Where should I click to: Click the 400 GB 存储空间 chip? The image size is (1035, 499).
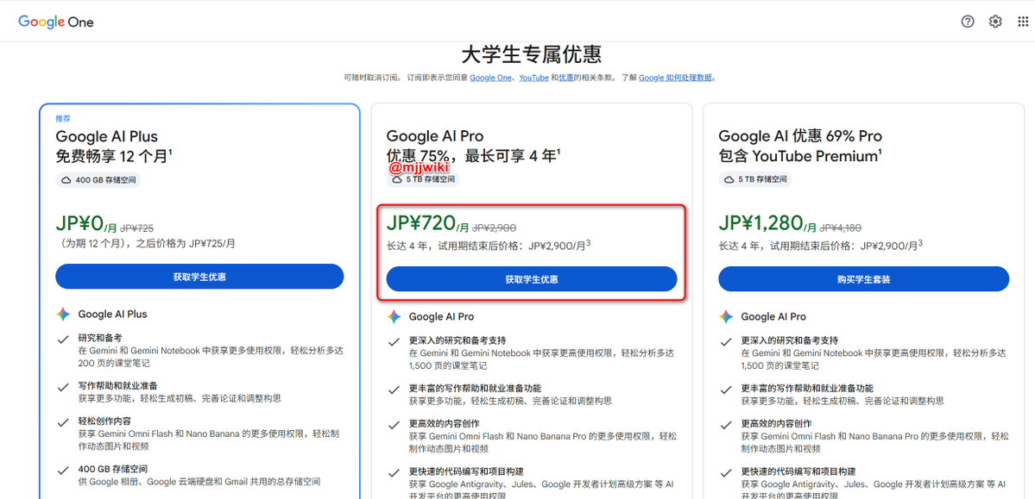coord(100,179)
